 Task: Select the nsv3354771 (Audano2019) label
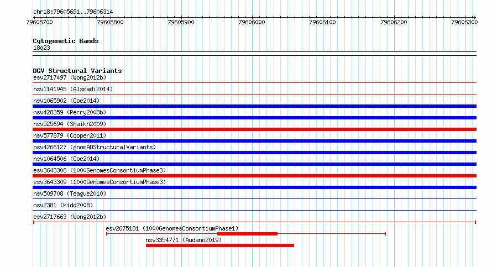(x=184, y=240)
